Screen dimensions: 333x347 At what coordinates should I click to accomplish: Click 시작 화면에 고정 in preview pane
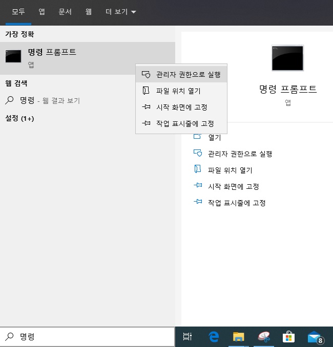point(233,187)
